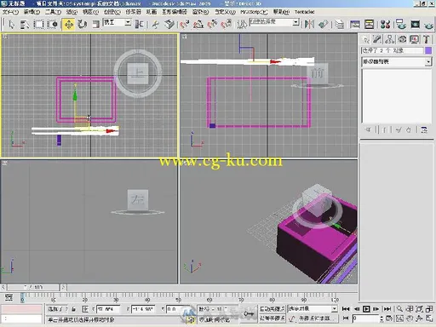This screenshot has height=327, width=436.
Task: Click the purple object color swatch
Action: coord(428,50)
